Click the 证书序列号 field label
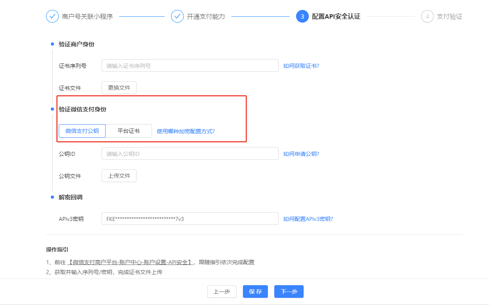 pos(73,66)
